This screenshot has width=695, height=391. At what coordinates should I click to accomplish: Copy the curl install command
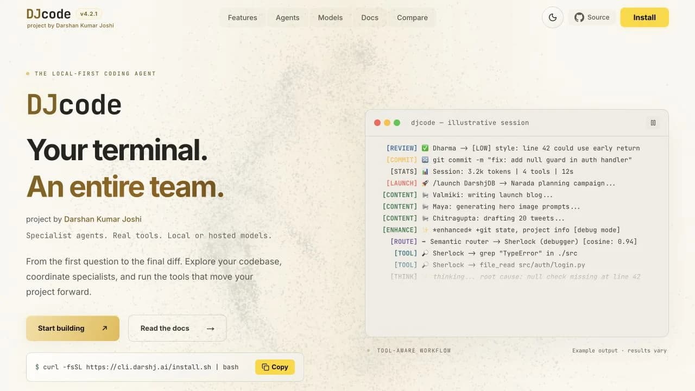pyautogui.click(x=275, y=367)
